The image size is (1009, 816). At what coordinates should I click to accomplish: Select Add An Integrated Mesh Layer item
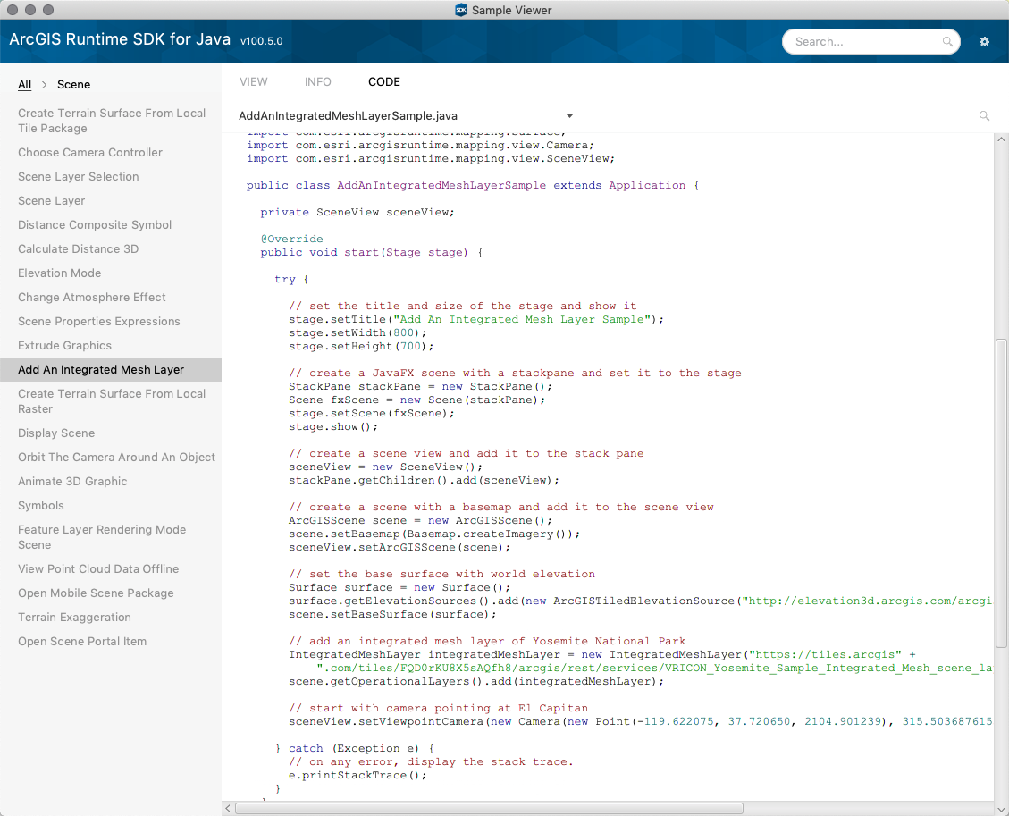coord(111,369)
